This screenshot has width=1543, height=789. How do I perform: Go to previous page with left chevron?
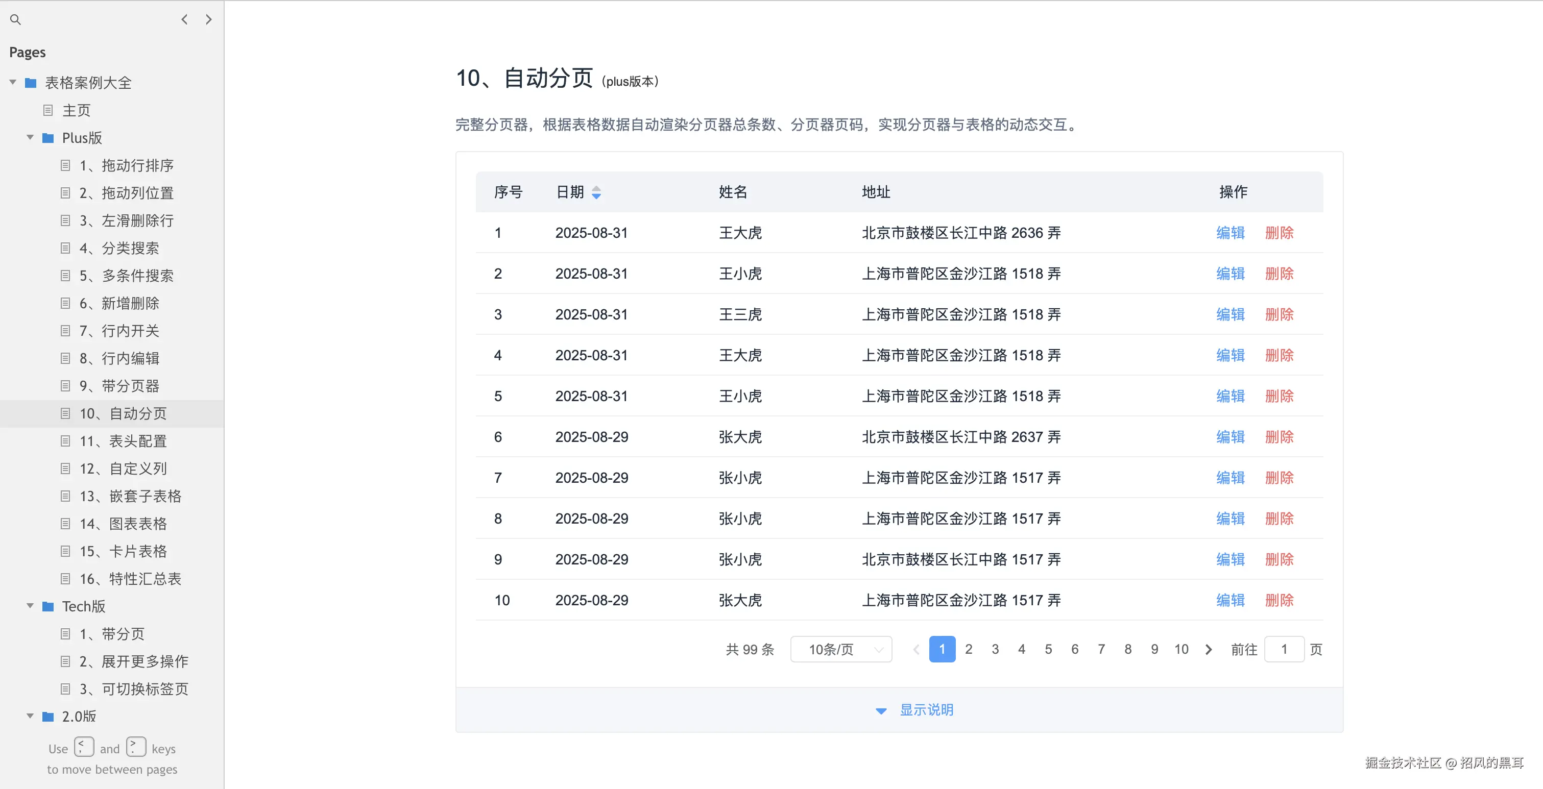(184, 20)
